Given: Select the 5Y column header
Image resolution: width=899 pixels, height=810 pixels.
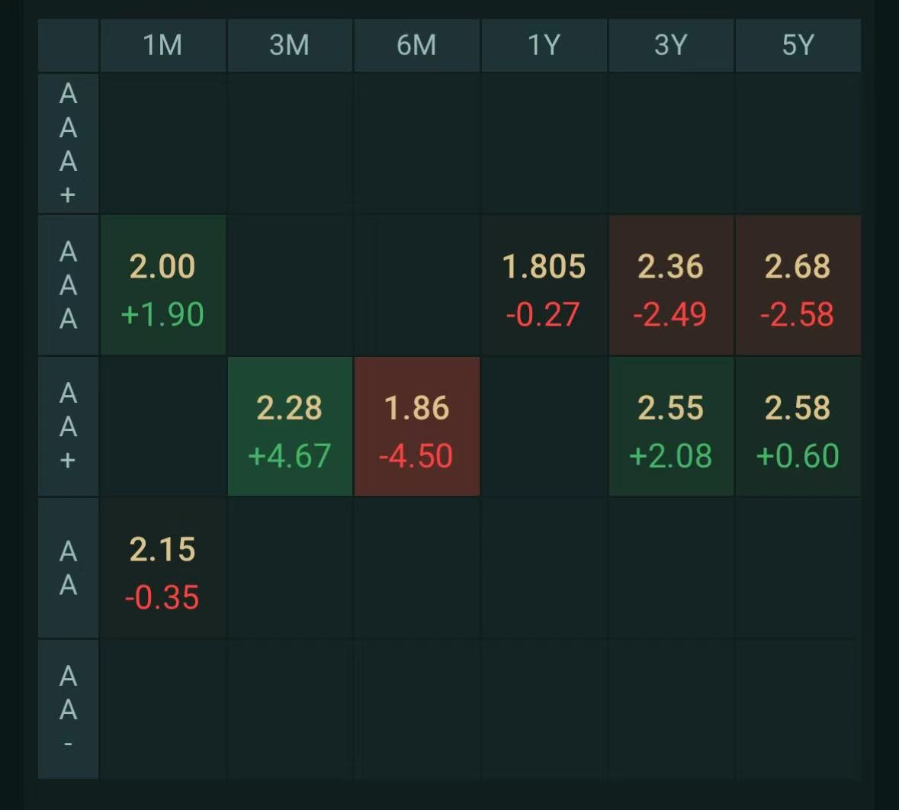Looking at the screenshot, I should click(798, 45).
